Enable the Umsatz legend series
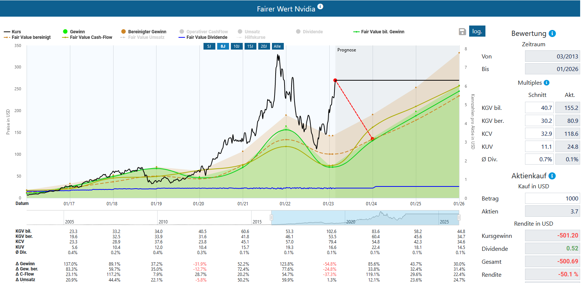The image size is (582, 283). click(x=249, y=32)
